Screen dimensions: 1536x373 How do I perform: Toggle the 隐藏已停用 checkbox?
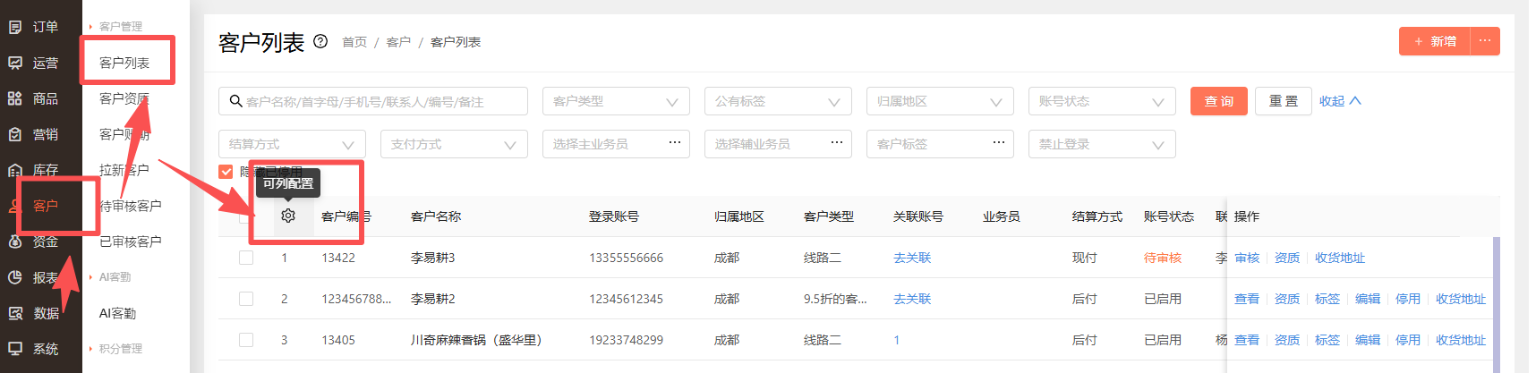pos(226,172)
